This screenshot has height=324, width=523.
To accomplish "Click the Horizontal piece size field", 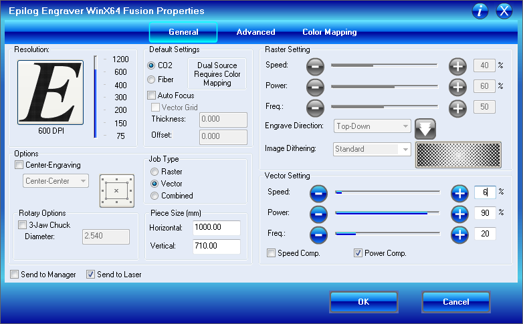I will 217,228.
